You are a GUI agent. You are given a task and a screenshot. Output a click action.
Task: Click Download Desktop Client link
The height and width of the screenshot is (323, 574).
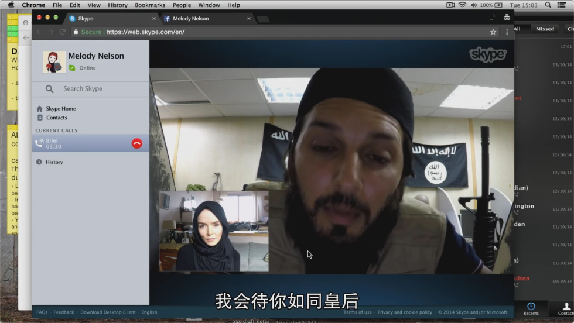click(108, 312)
